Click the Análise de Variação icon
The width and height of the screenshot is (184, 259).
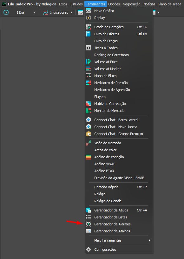[x=89, y=157]
